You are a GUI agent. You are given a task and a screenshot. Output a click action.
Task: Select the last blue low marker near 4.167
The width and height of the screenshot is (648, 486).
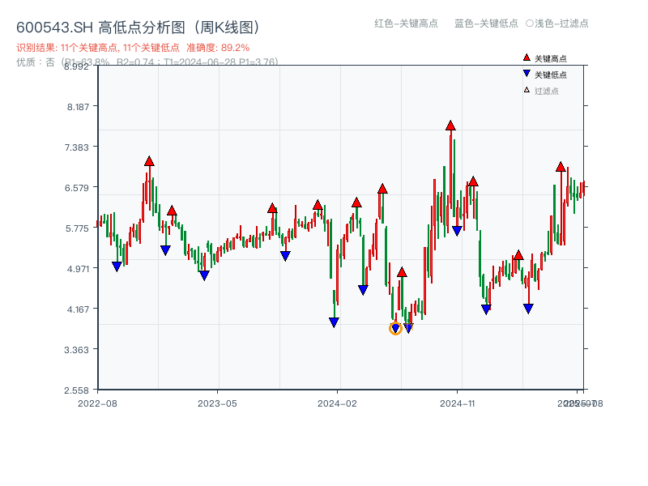click(x=528, y=309)
